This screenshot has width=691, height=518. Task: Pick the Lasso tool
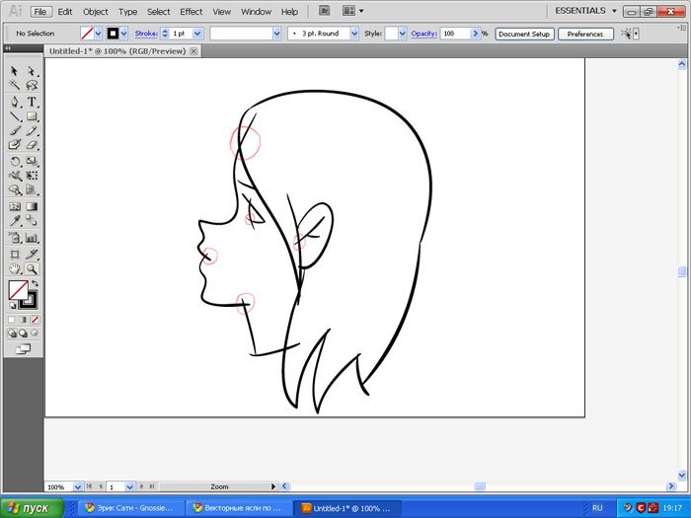click(x=32, y=86)
